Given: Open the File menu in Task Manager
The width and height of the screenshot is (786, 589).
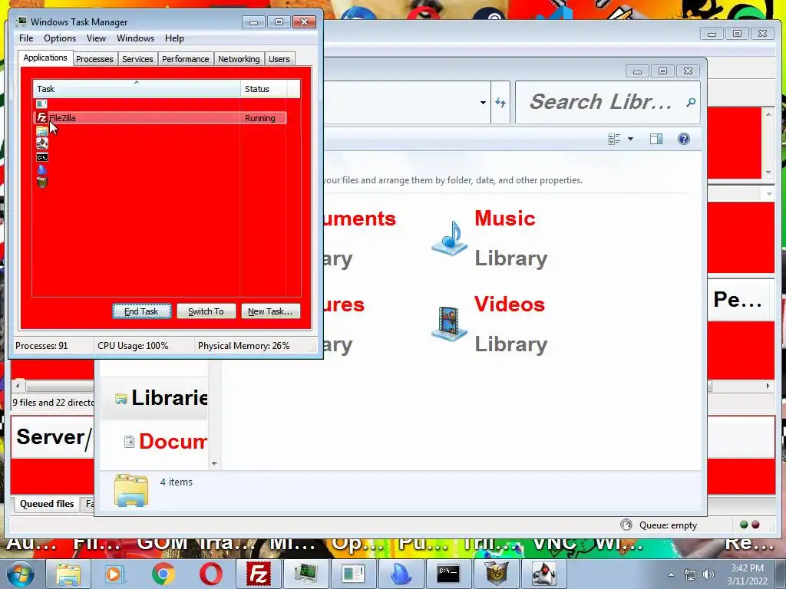Looking at the screenshot, I should [x=26, y=38].
